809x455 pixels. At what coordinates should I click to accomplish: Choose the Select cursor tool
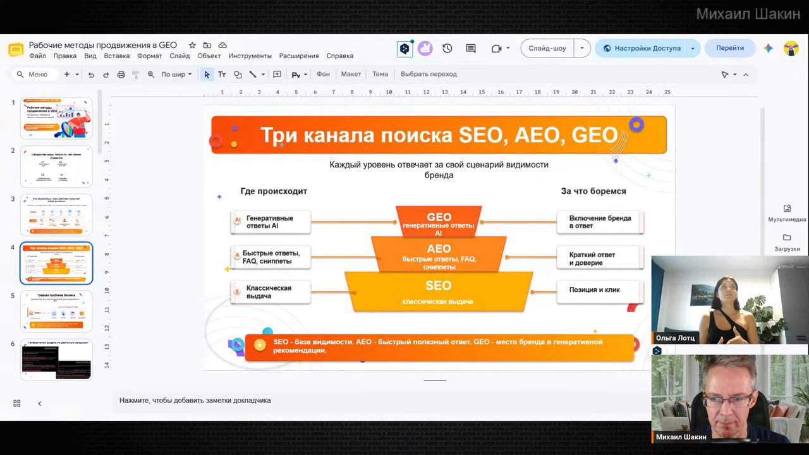pyautogui.click(x=207, y=75)
